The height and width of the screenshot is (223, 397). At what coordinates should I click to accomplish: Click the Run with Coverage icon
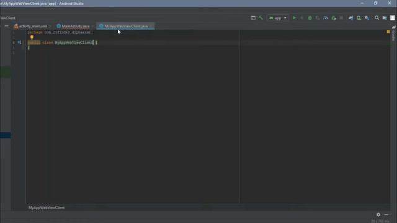click(318, 18)
